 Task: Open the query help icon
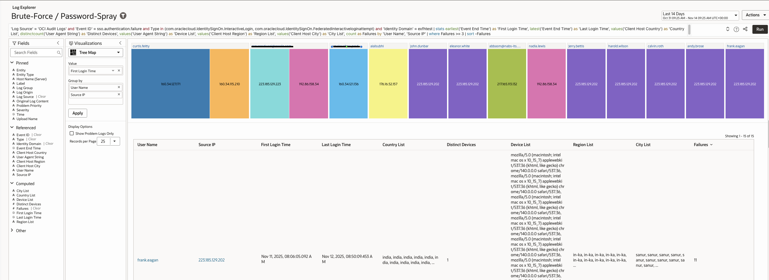tap(736, 29)
